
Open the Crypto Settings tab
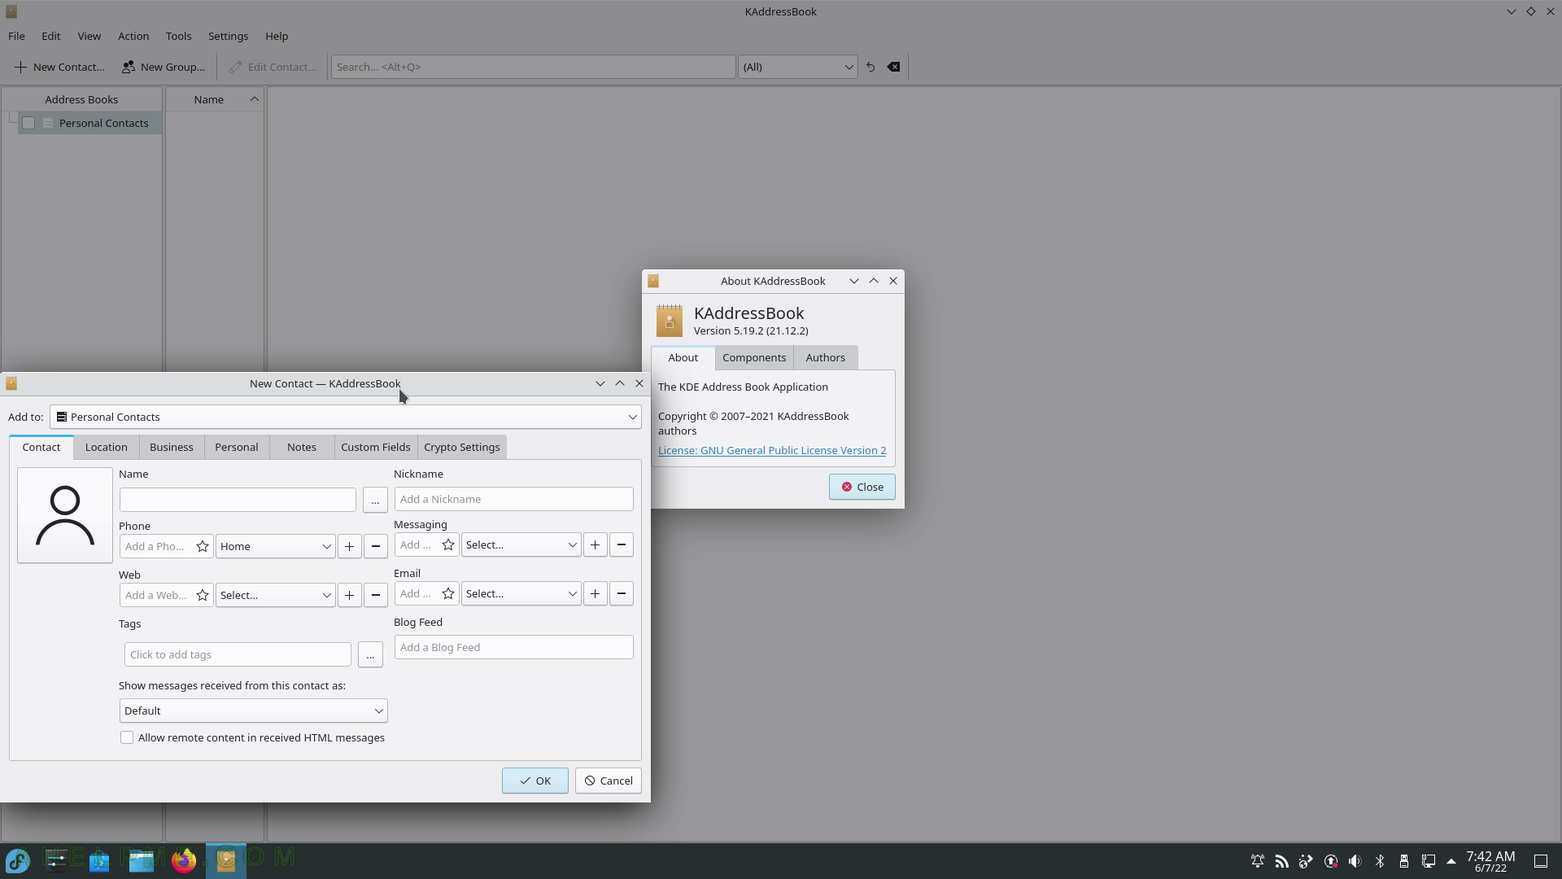461,447
